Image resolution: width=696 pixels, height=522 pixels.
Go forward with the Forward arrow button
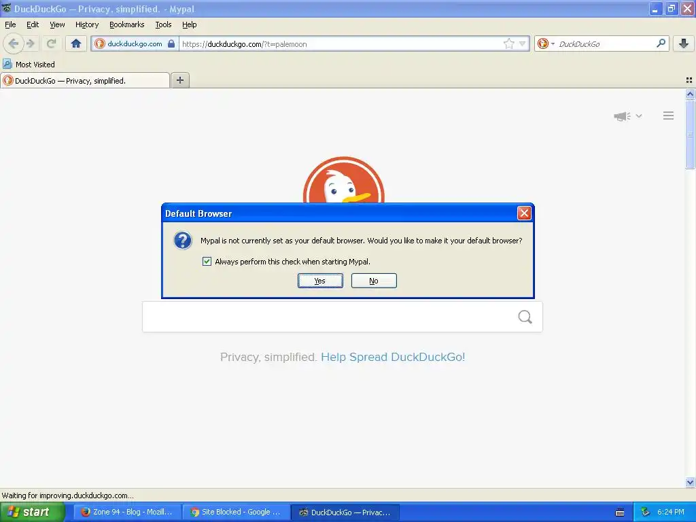(x=31, y=43)
